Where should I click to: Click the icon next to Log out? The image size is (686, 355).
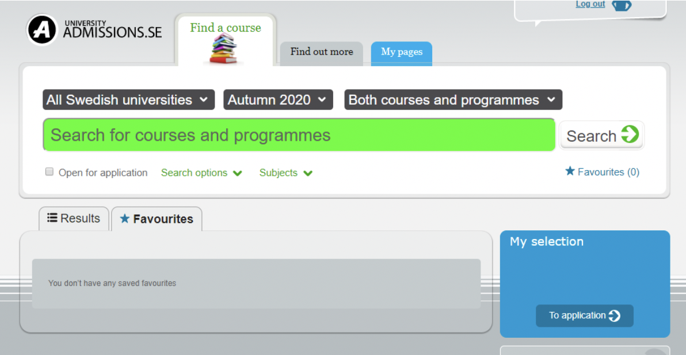point(621,5)
